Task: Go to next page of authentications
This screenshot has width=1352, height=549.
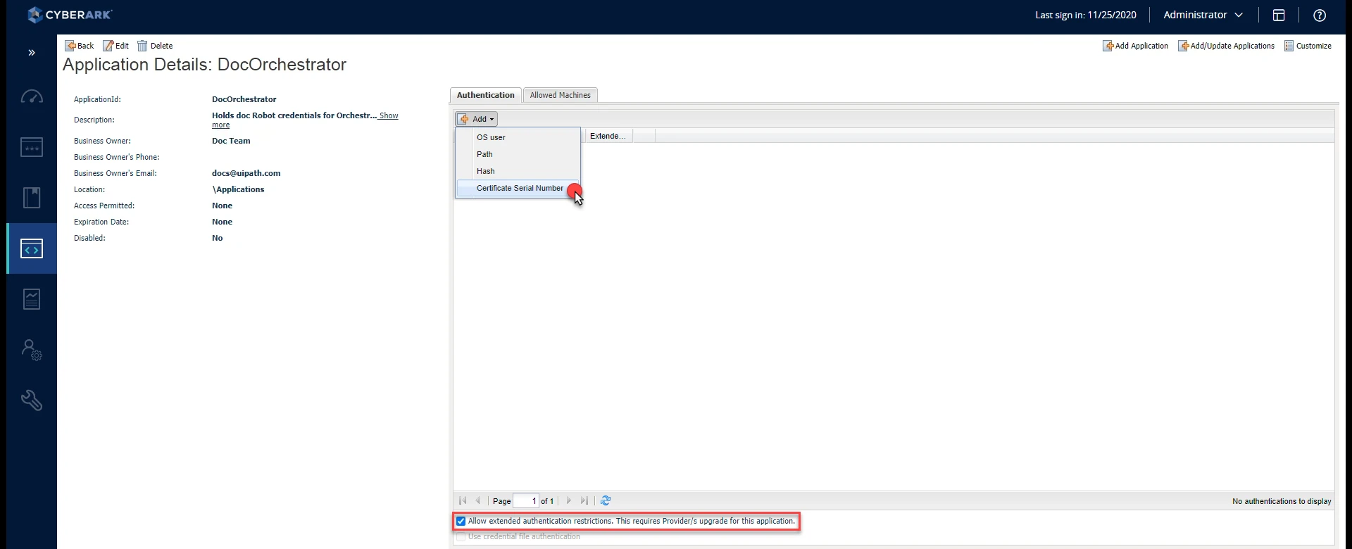Action: (x=569, y=501)
